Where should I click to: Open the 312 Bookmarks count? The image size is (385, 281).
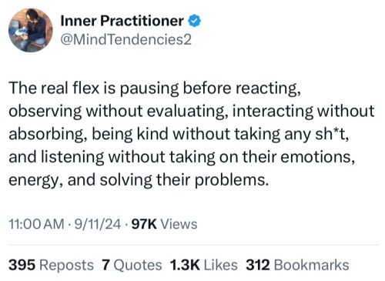[297, 265]
